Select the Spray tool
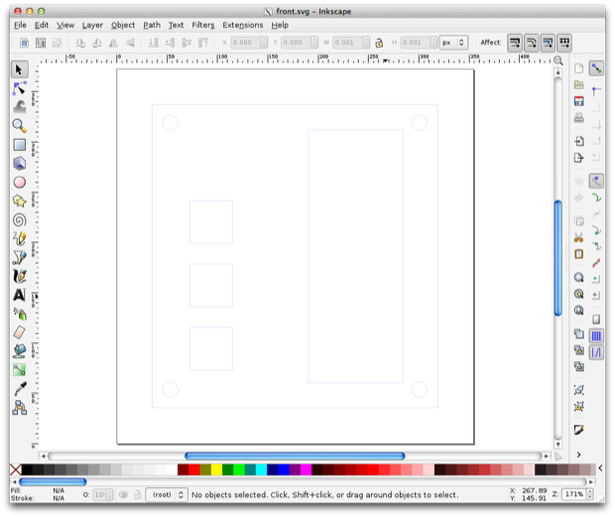615x517 pixels. [19, 314]
